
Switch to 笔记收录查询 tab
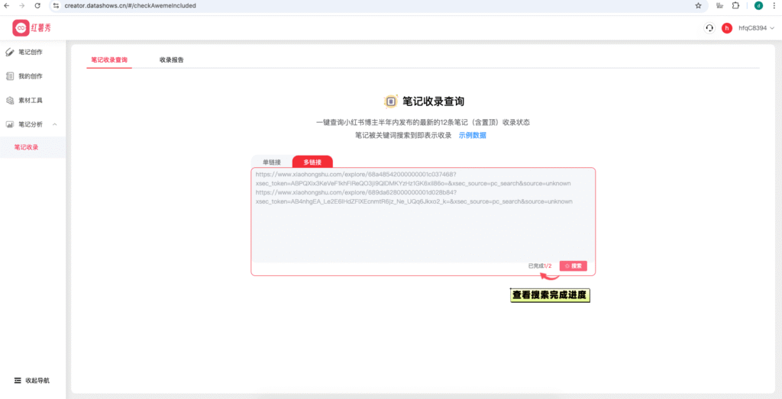pyautogui.click(x=109, y=60)
